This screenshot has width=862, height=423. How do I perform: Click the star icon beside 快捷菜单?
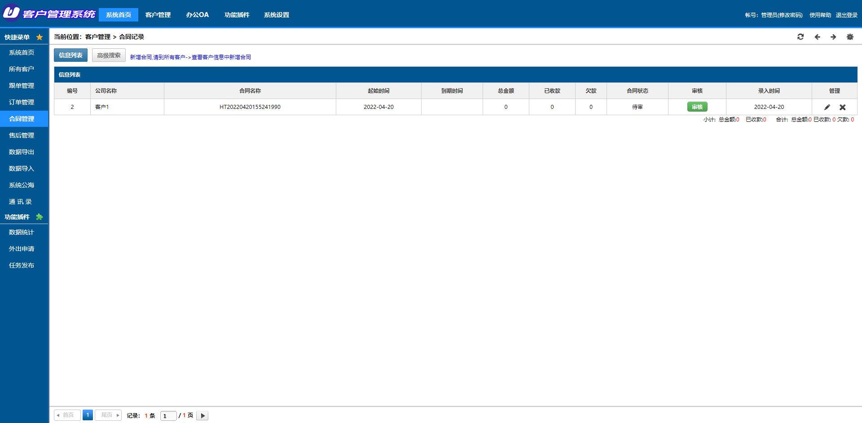(x=40, y=37)
